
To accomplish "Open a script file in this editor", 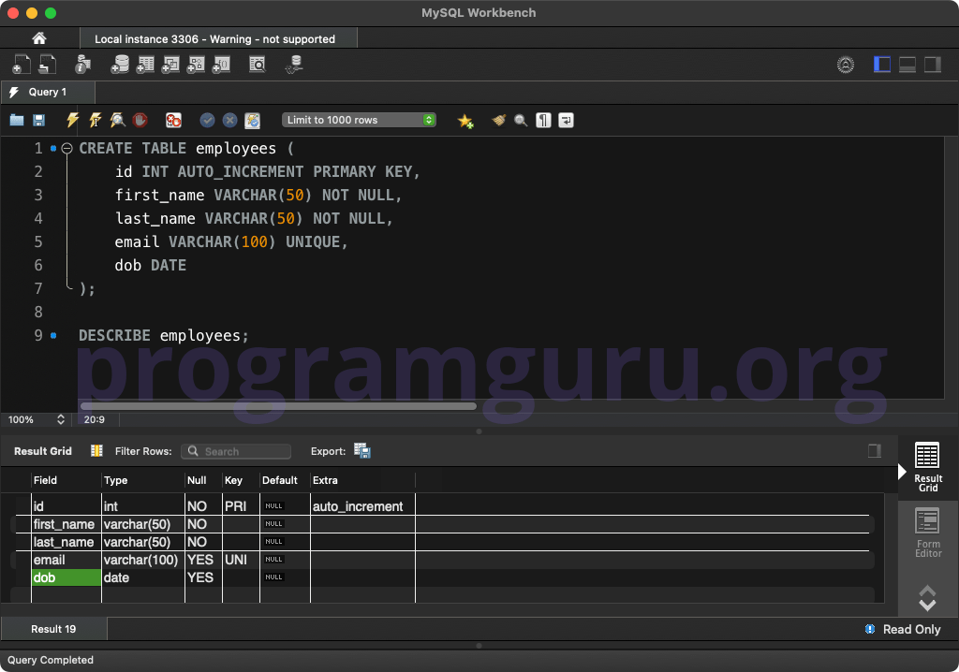I will pyautogui.click(x=17, y=120).
